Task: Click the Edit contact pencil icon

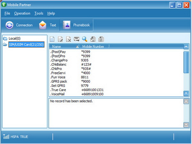Action: pos(60,39)
